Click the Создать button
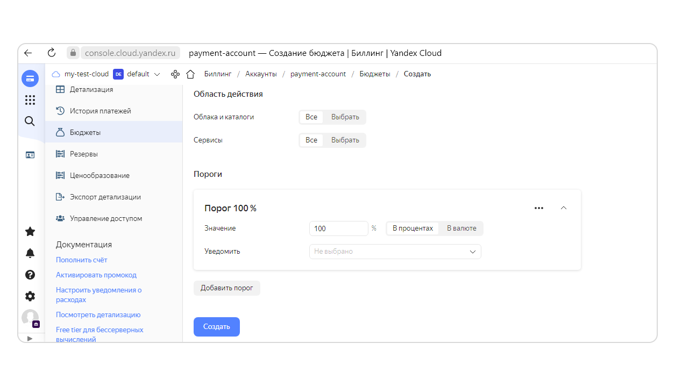Screen dimensions: 675x386 pyautogui.click(x=217, y=326)
